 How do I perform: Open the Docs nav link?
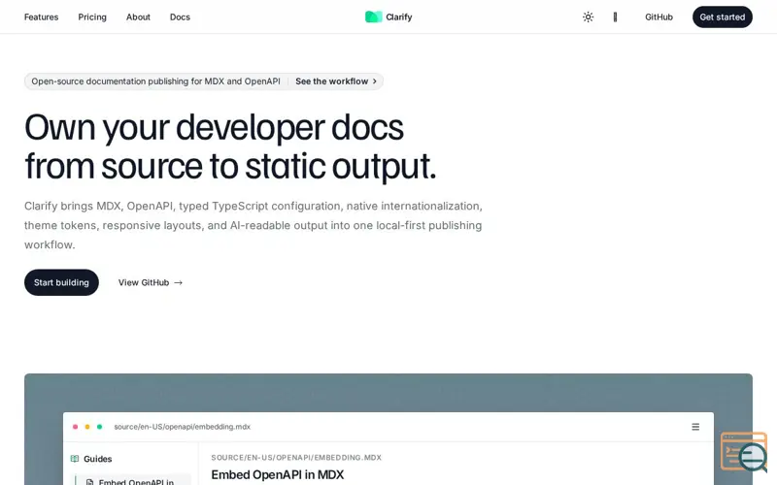point(180,16)
